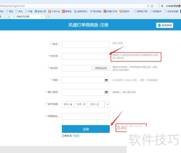Open the dropdown arrow beside the star icon
The width and height of the screenshot is (181, 153).
pyautogui.click(x=156, y=6)
